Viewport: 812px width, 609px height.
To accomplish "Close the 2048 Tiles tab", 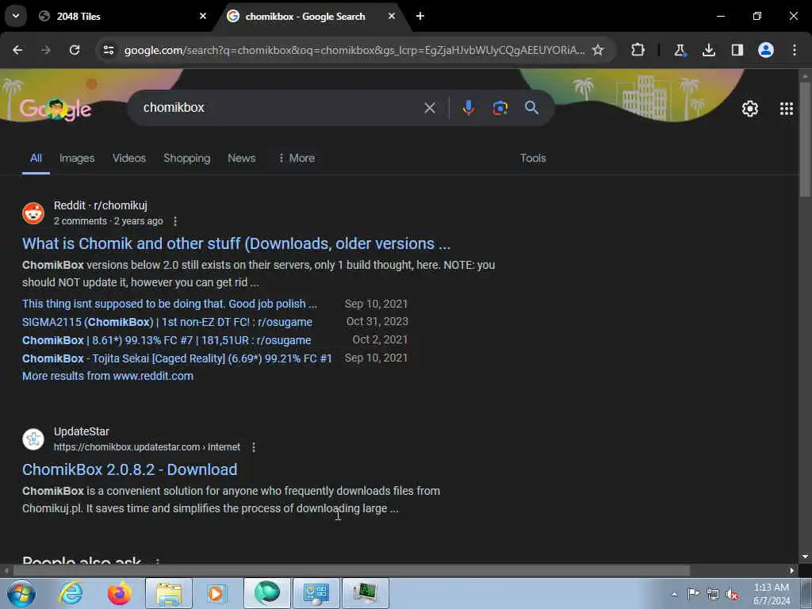I will click(x=203, y=16).
